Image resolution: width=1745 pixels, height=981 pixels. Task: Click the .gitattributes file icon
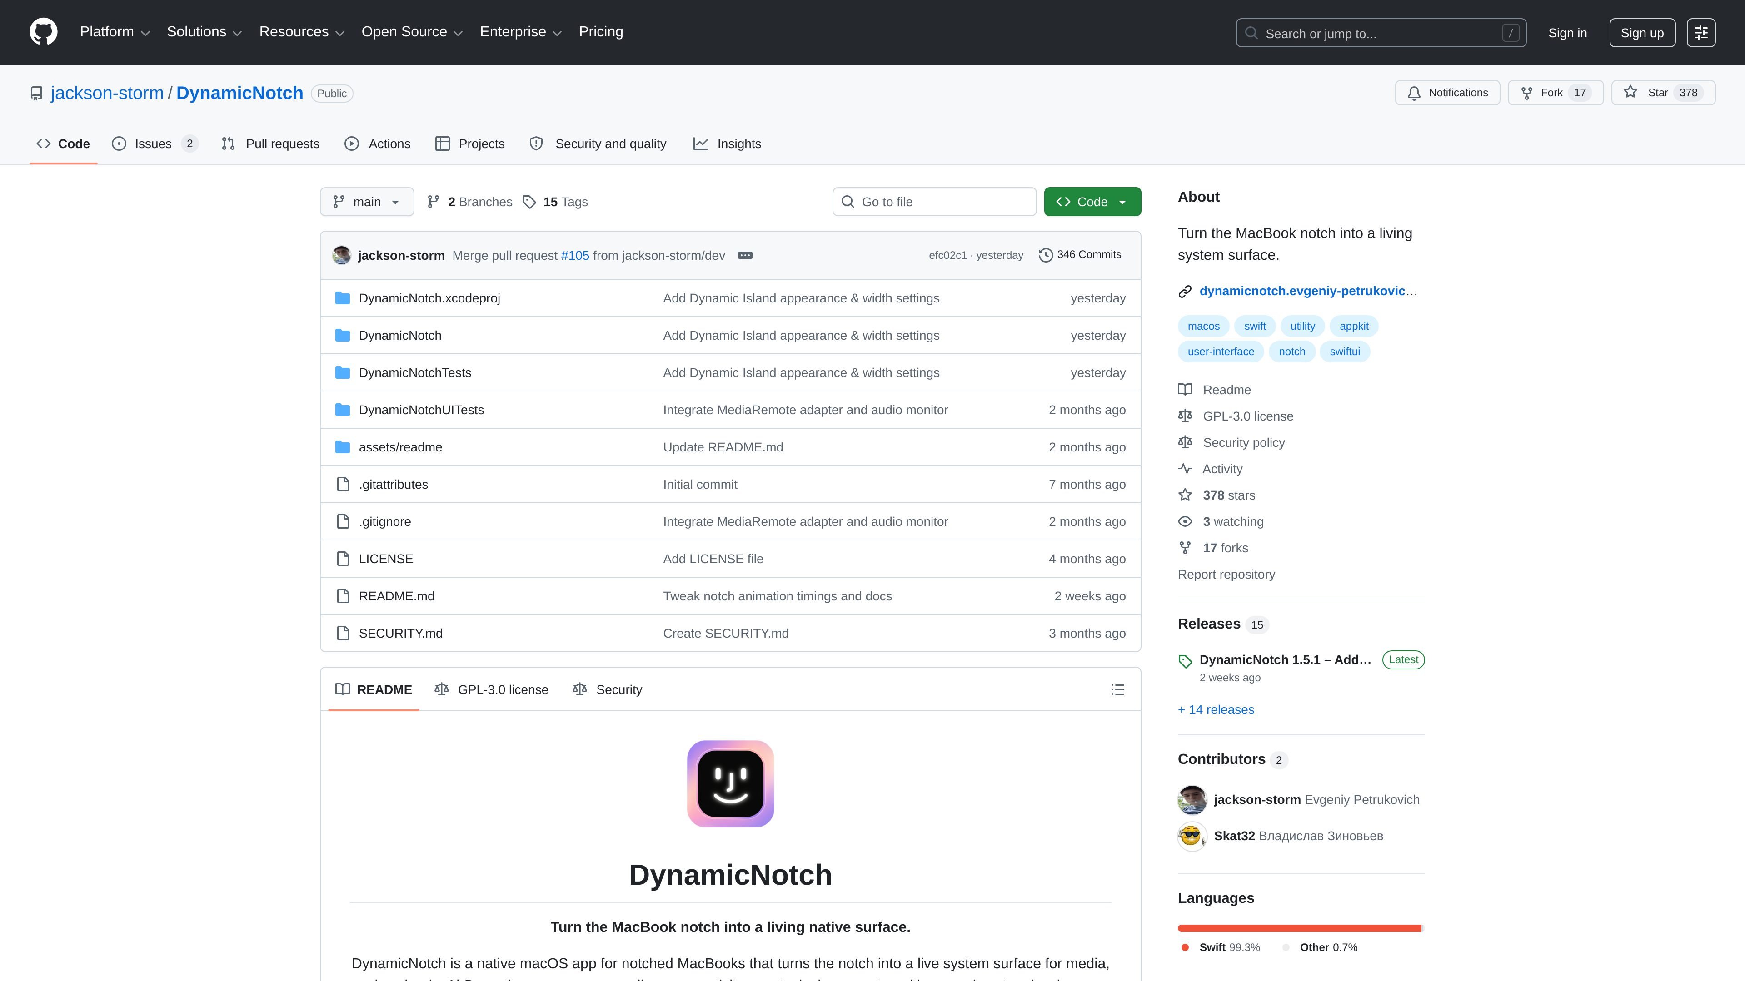coord(343,484)
